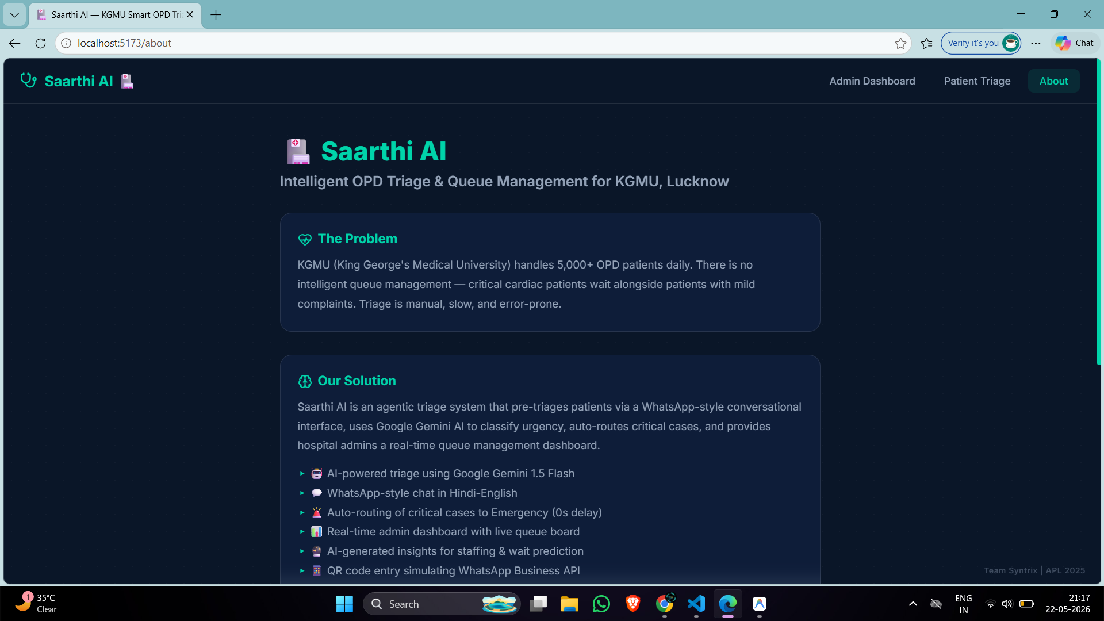Click the localhost:5173/about address field
1104x621 pixels.
click(483, 43)
